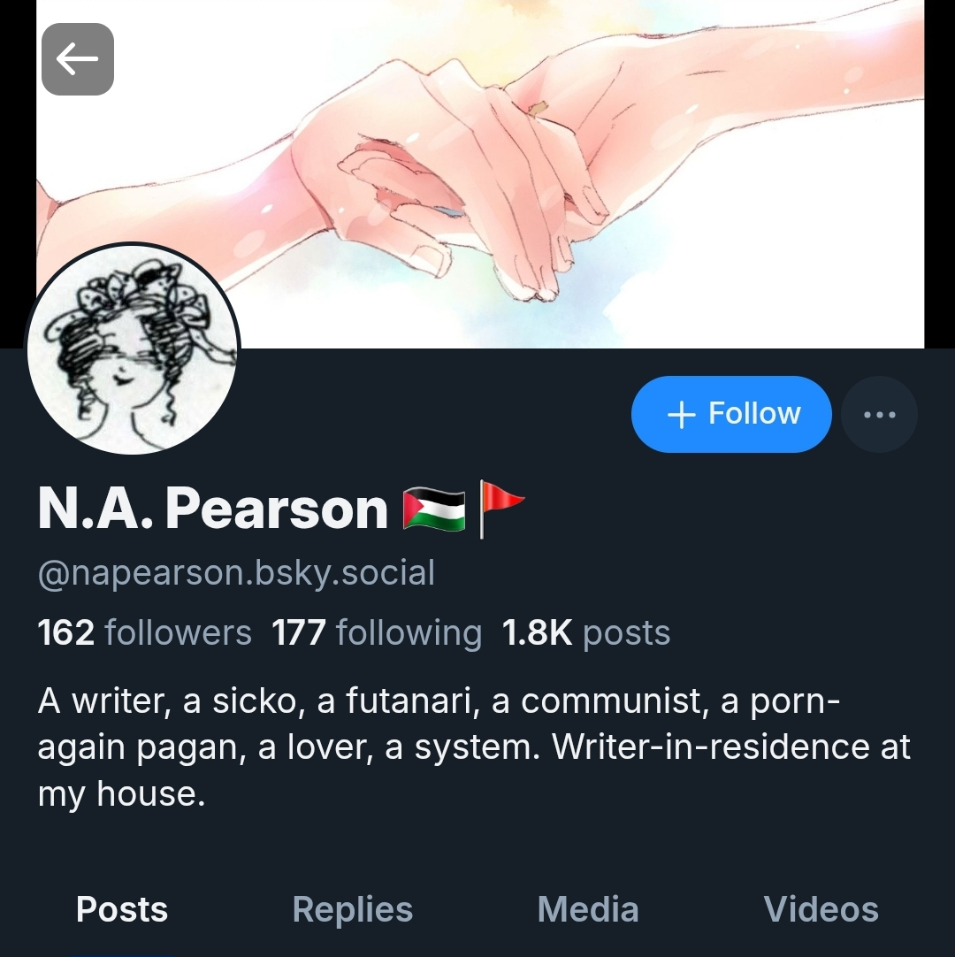955x957 pixels.
Task: Click the plus icon in Follow button
Action: pyautogui.click(x=682, y=415)
